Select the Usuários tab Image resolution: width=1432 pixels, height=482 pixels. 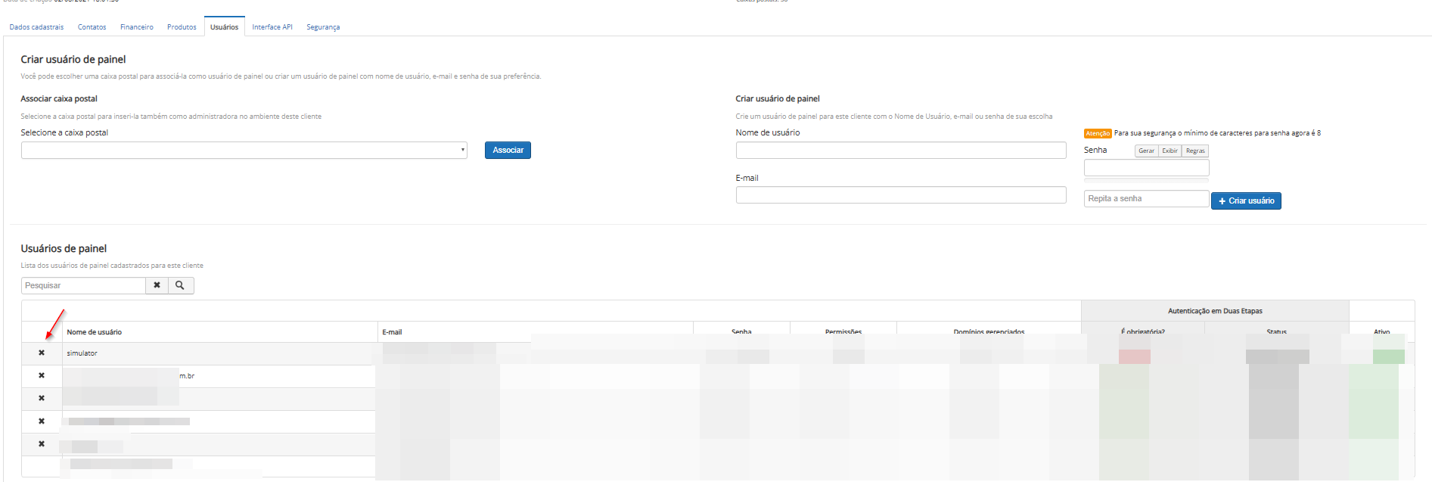click(x=224, y=27)
